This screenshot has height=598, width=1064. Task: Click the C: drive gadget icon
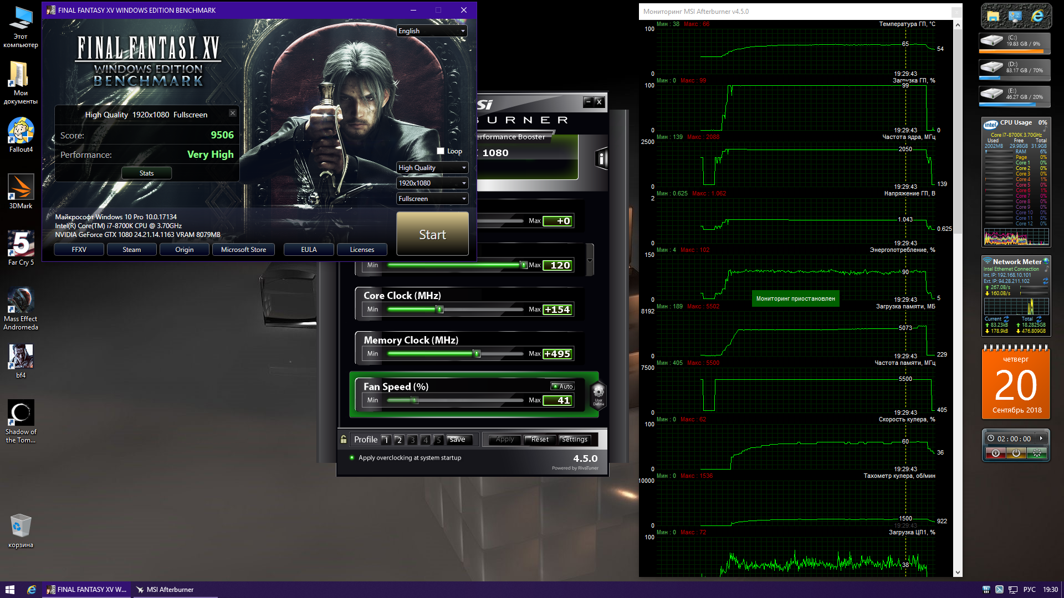[991, 41]
